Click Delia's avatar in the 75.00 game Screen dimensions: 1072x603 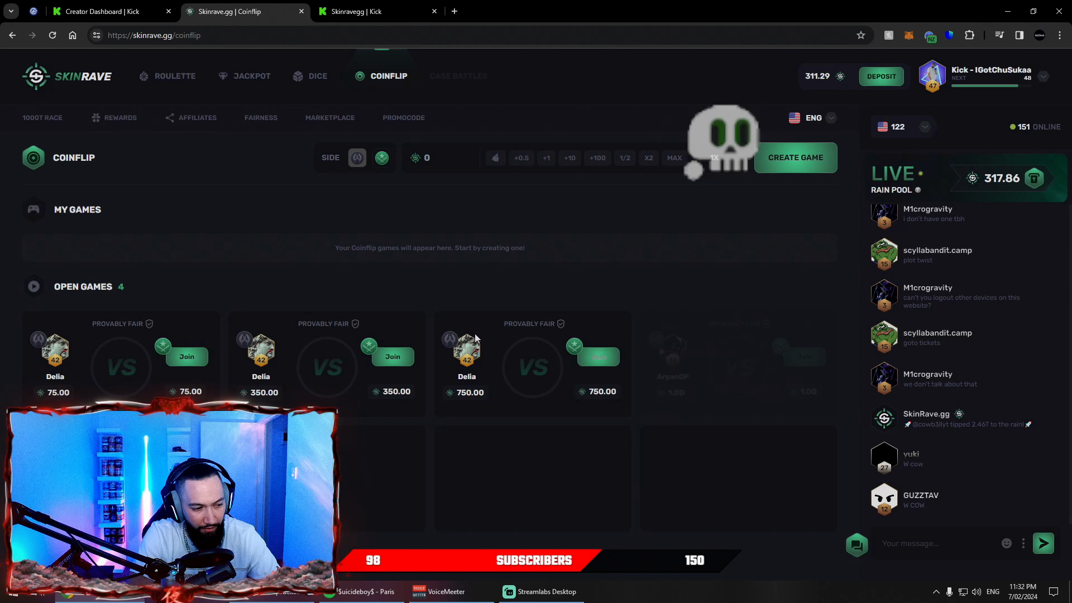(55, 349)
